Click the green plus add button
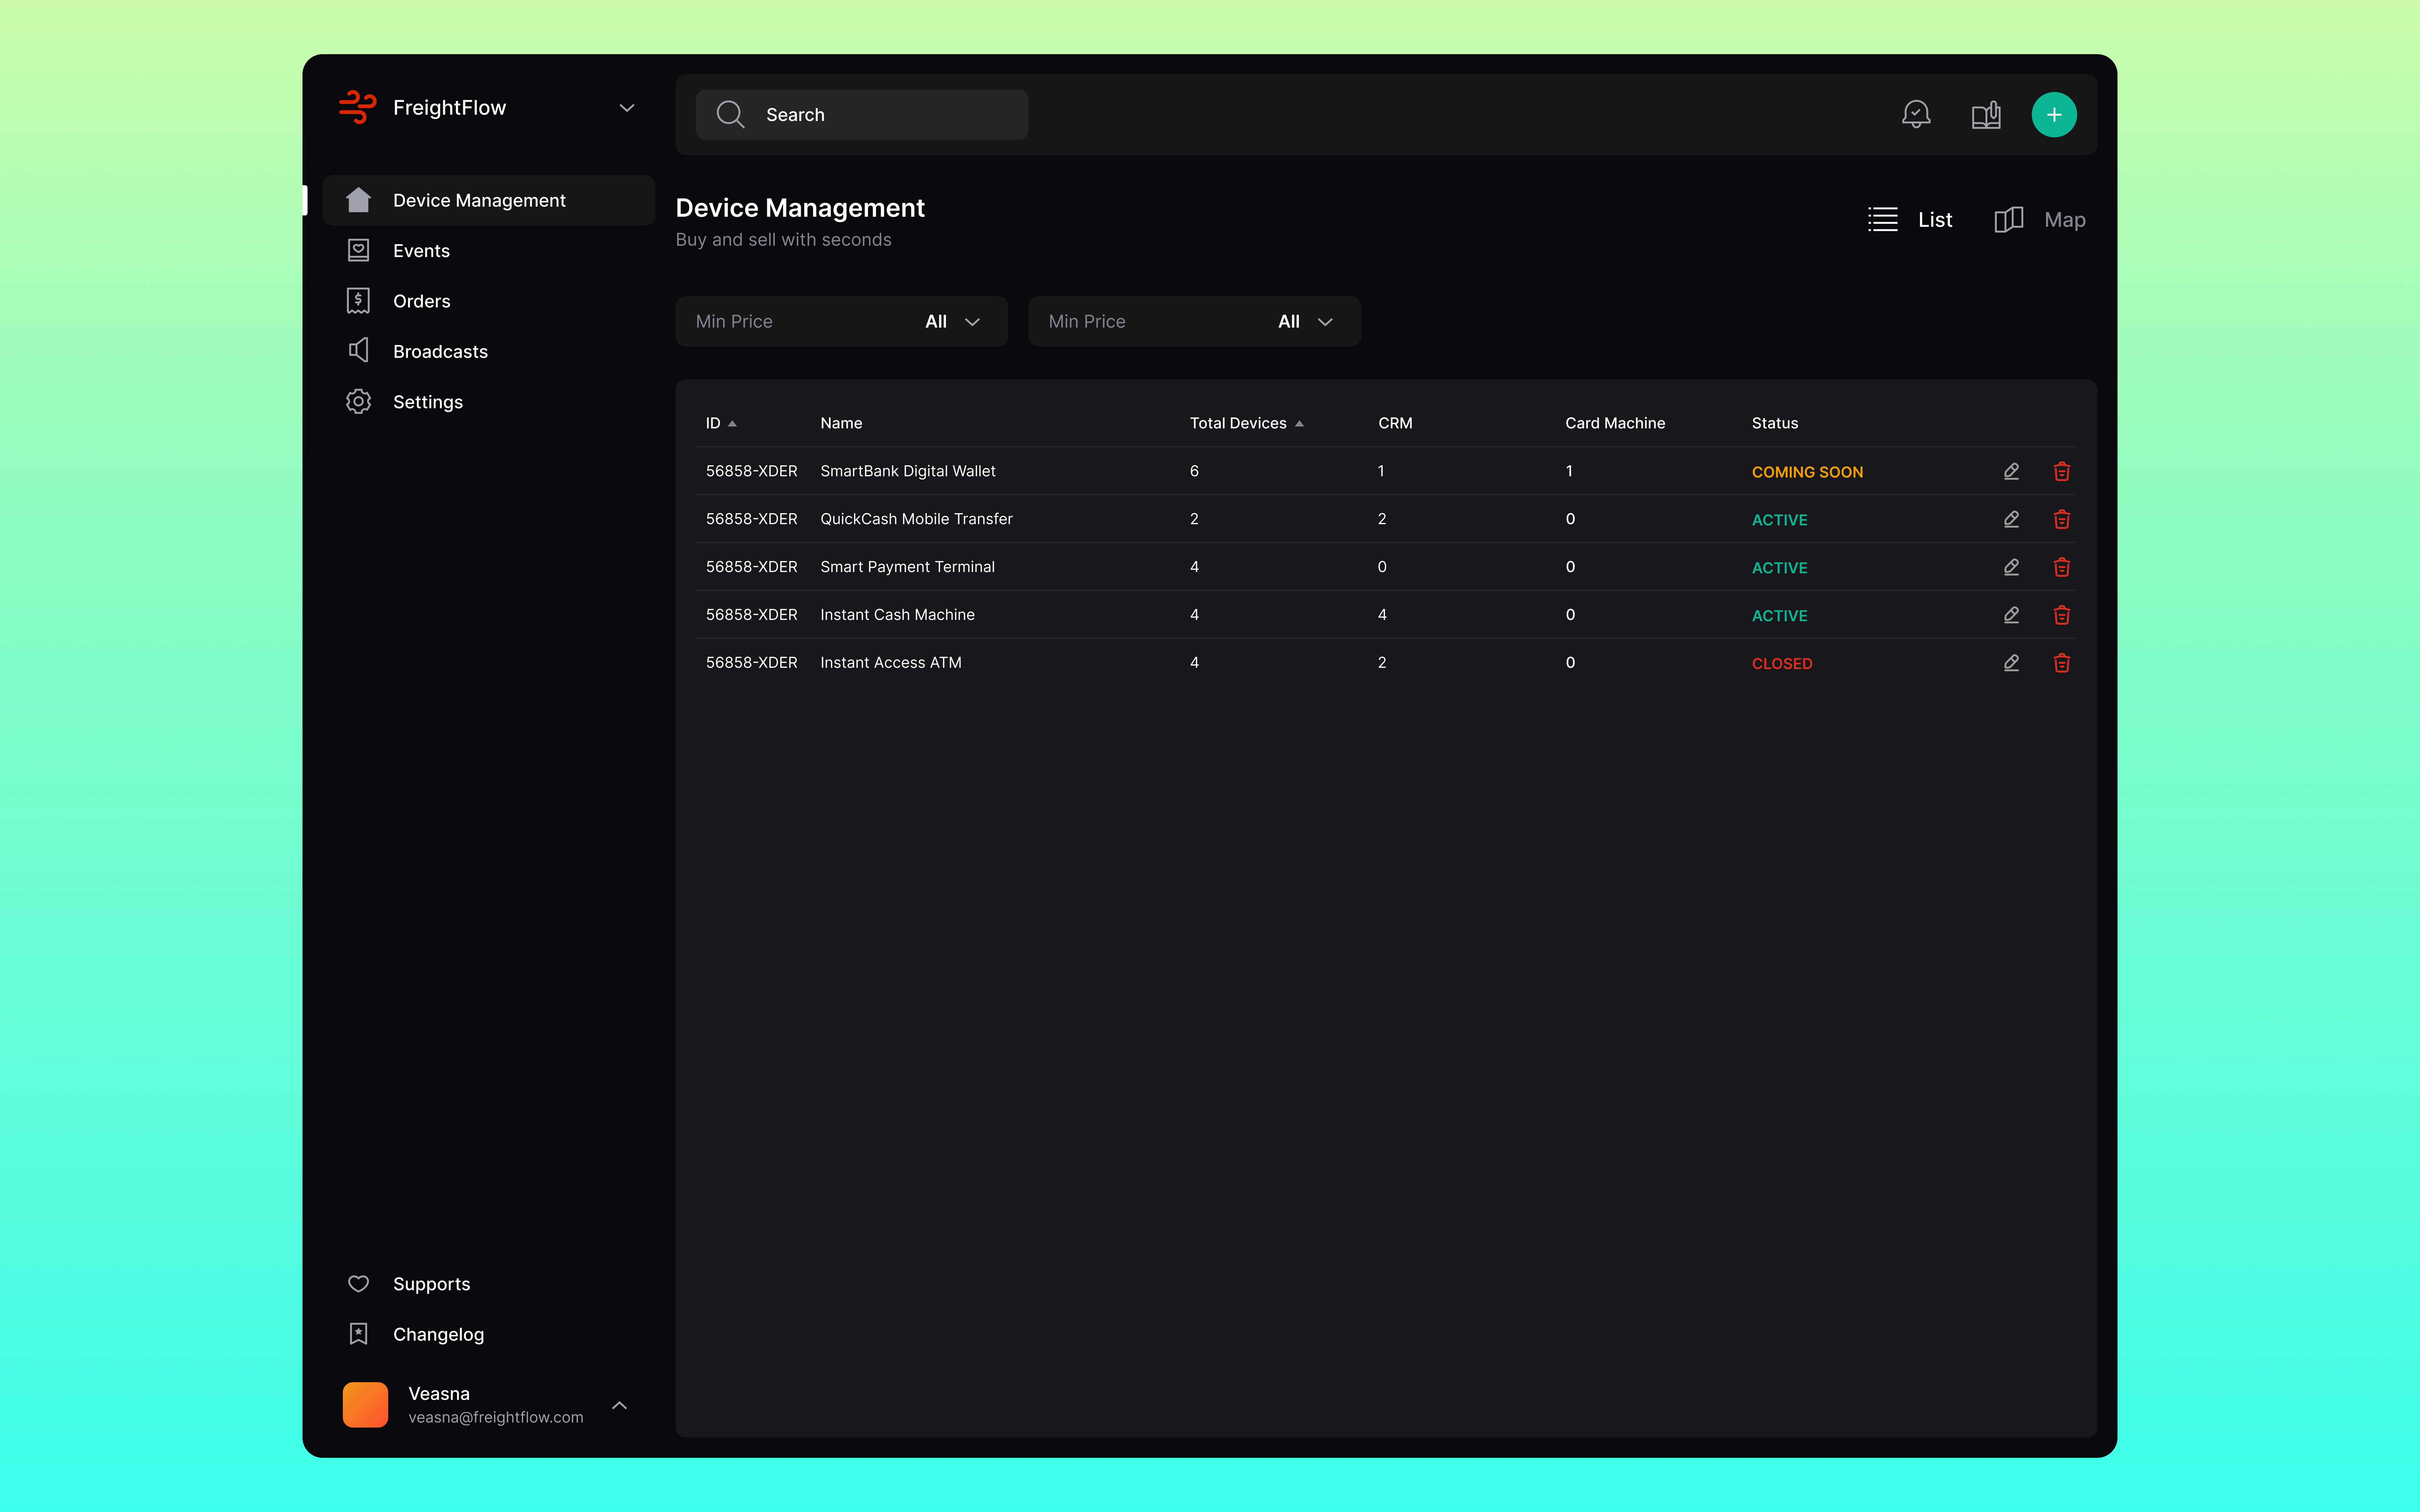2420x1512 pixels. [x=2054, y=115]
